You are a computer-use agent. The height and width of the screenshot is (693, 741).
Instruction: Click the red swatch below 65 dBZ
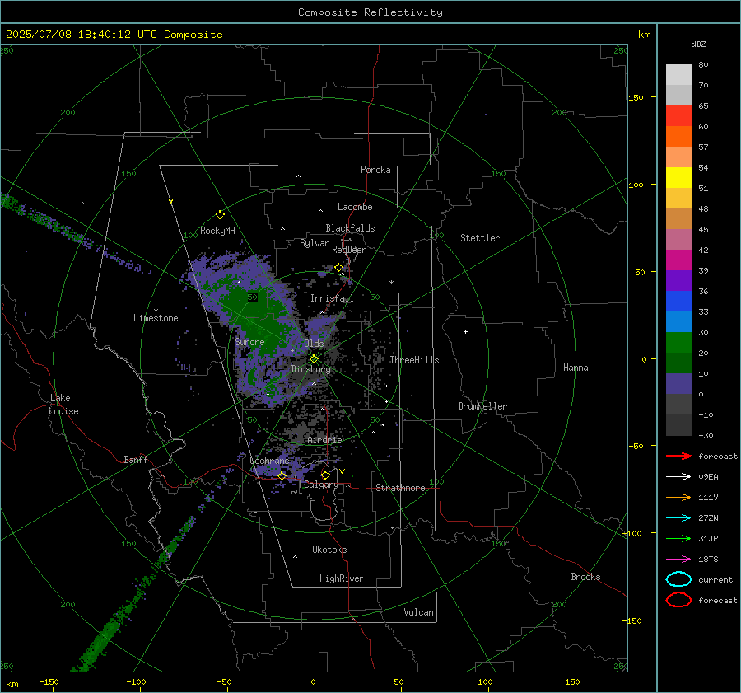678,116
